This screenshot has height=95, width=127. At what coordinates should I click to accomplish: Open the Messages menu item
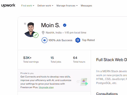(x=86, y=6)
